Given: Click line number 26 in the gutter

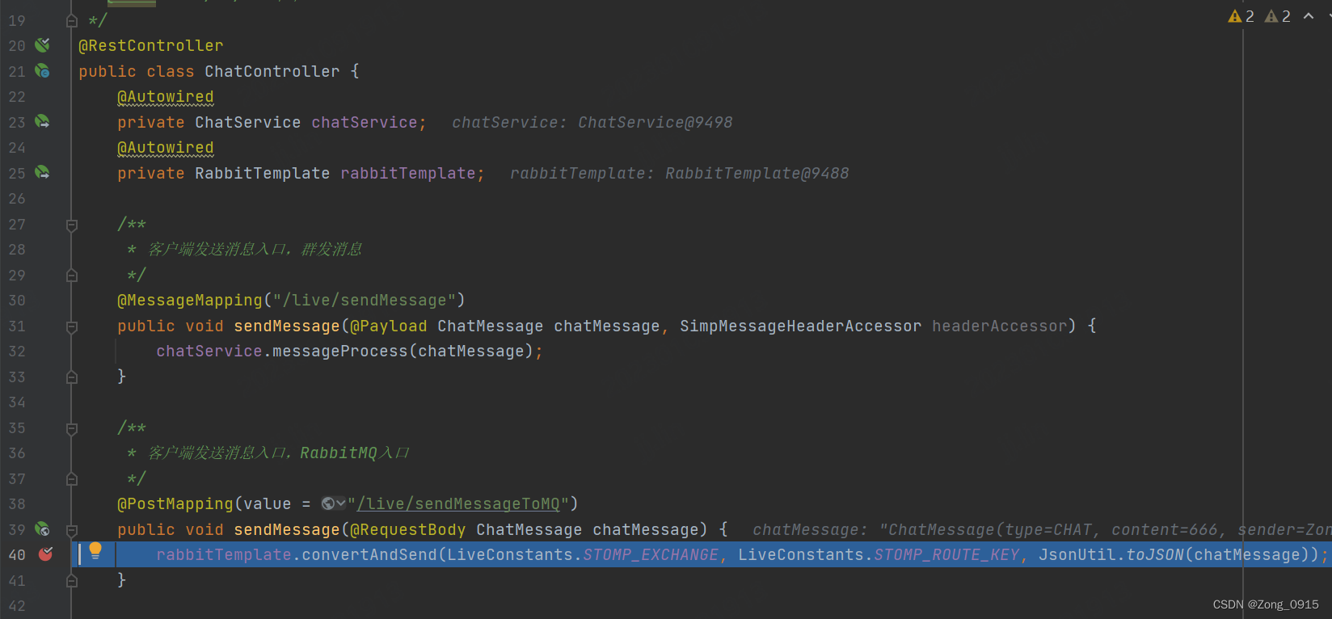Looking at the screenshot, I should pyautogui.click(x=17, y=199).
